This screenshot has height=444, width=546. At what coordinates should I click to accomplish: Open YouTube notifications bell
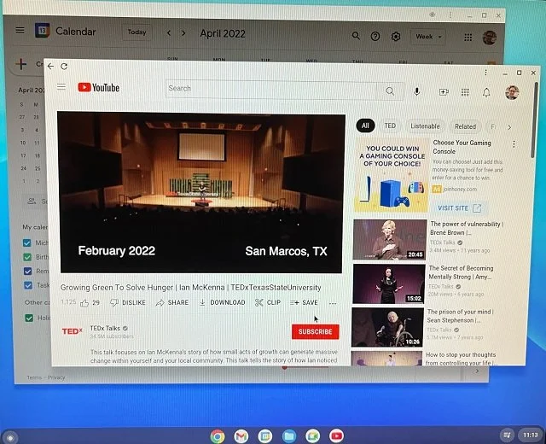[x=486, y=92]
